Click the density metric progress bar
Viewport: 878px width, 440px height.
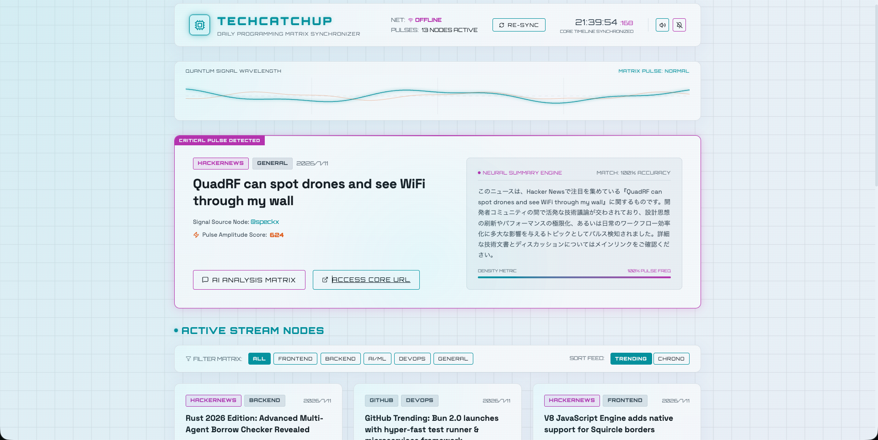click(574, 277)
